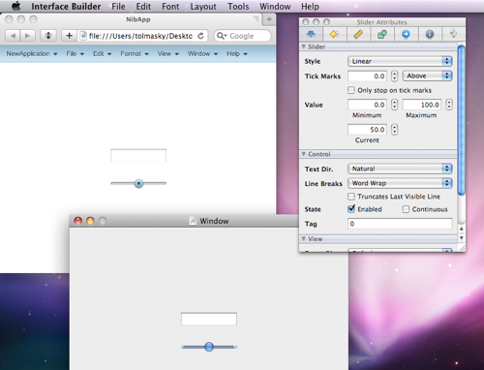Open the Tools menu
This screenshot has width=484, height=370.
click(238, 7)
